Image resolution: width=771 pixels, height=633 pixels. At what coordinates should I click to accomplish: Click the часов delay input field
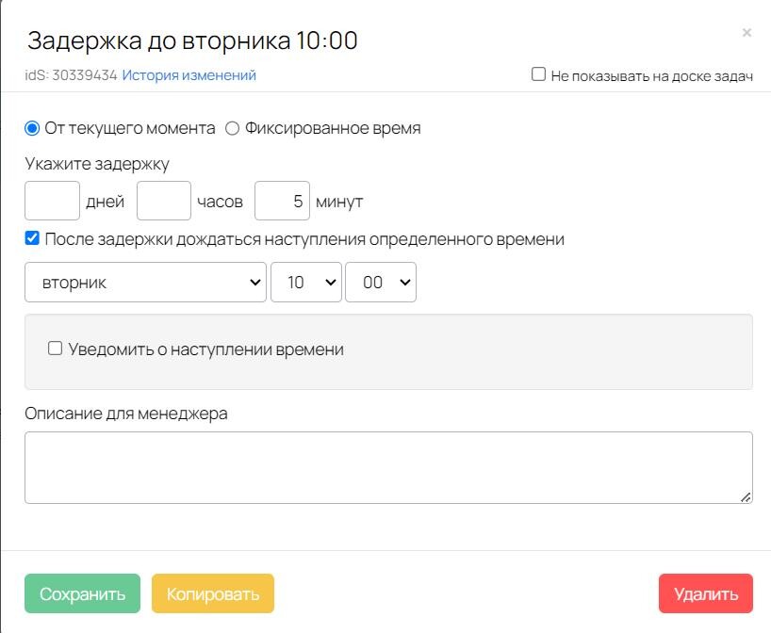(164, 202)
